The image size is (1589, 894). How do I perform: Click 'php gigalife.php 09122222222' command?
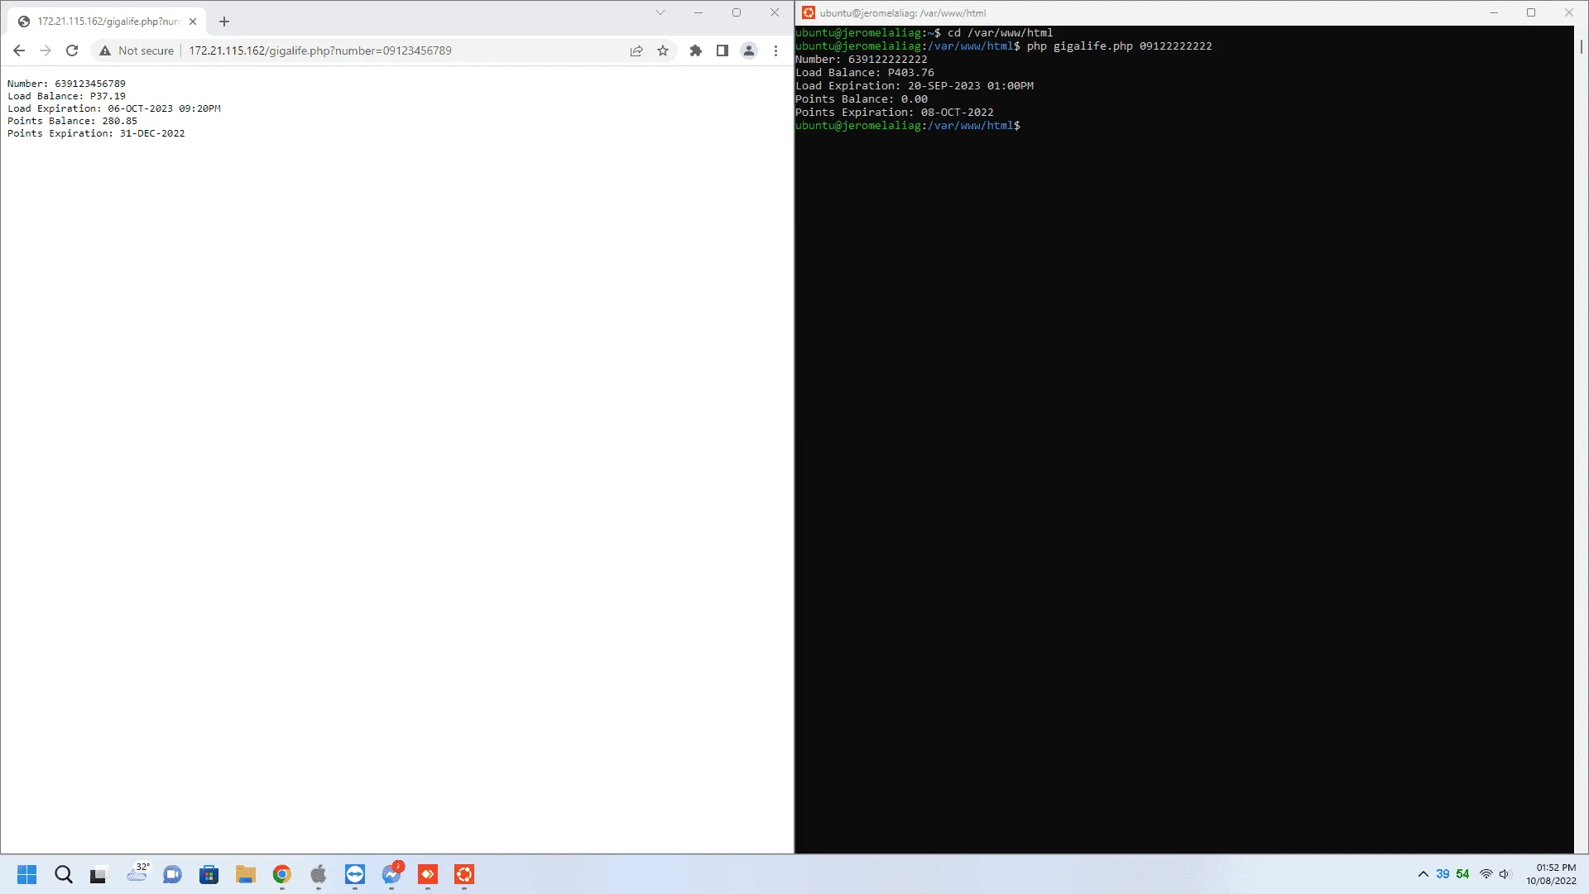pyautogui.click(x=1119, y=46)
